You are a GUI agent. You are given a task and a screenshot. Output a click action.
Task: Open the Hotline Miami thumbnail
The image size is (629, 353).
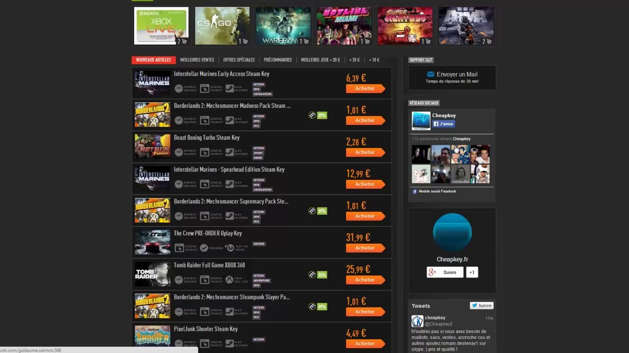point(344,25)
